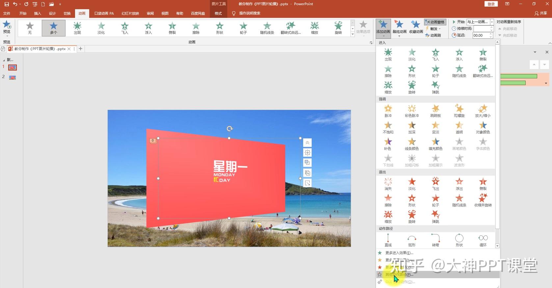Select the 飞出 exit animation
552x288 pixels.
(x=435, y=184)
